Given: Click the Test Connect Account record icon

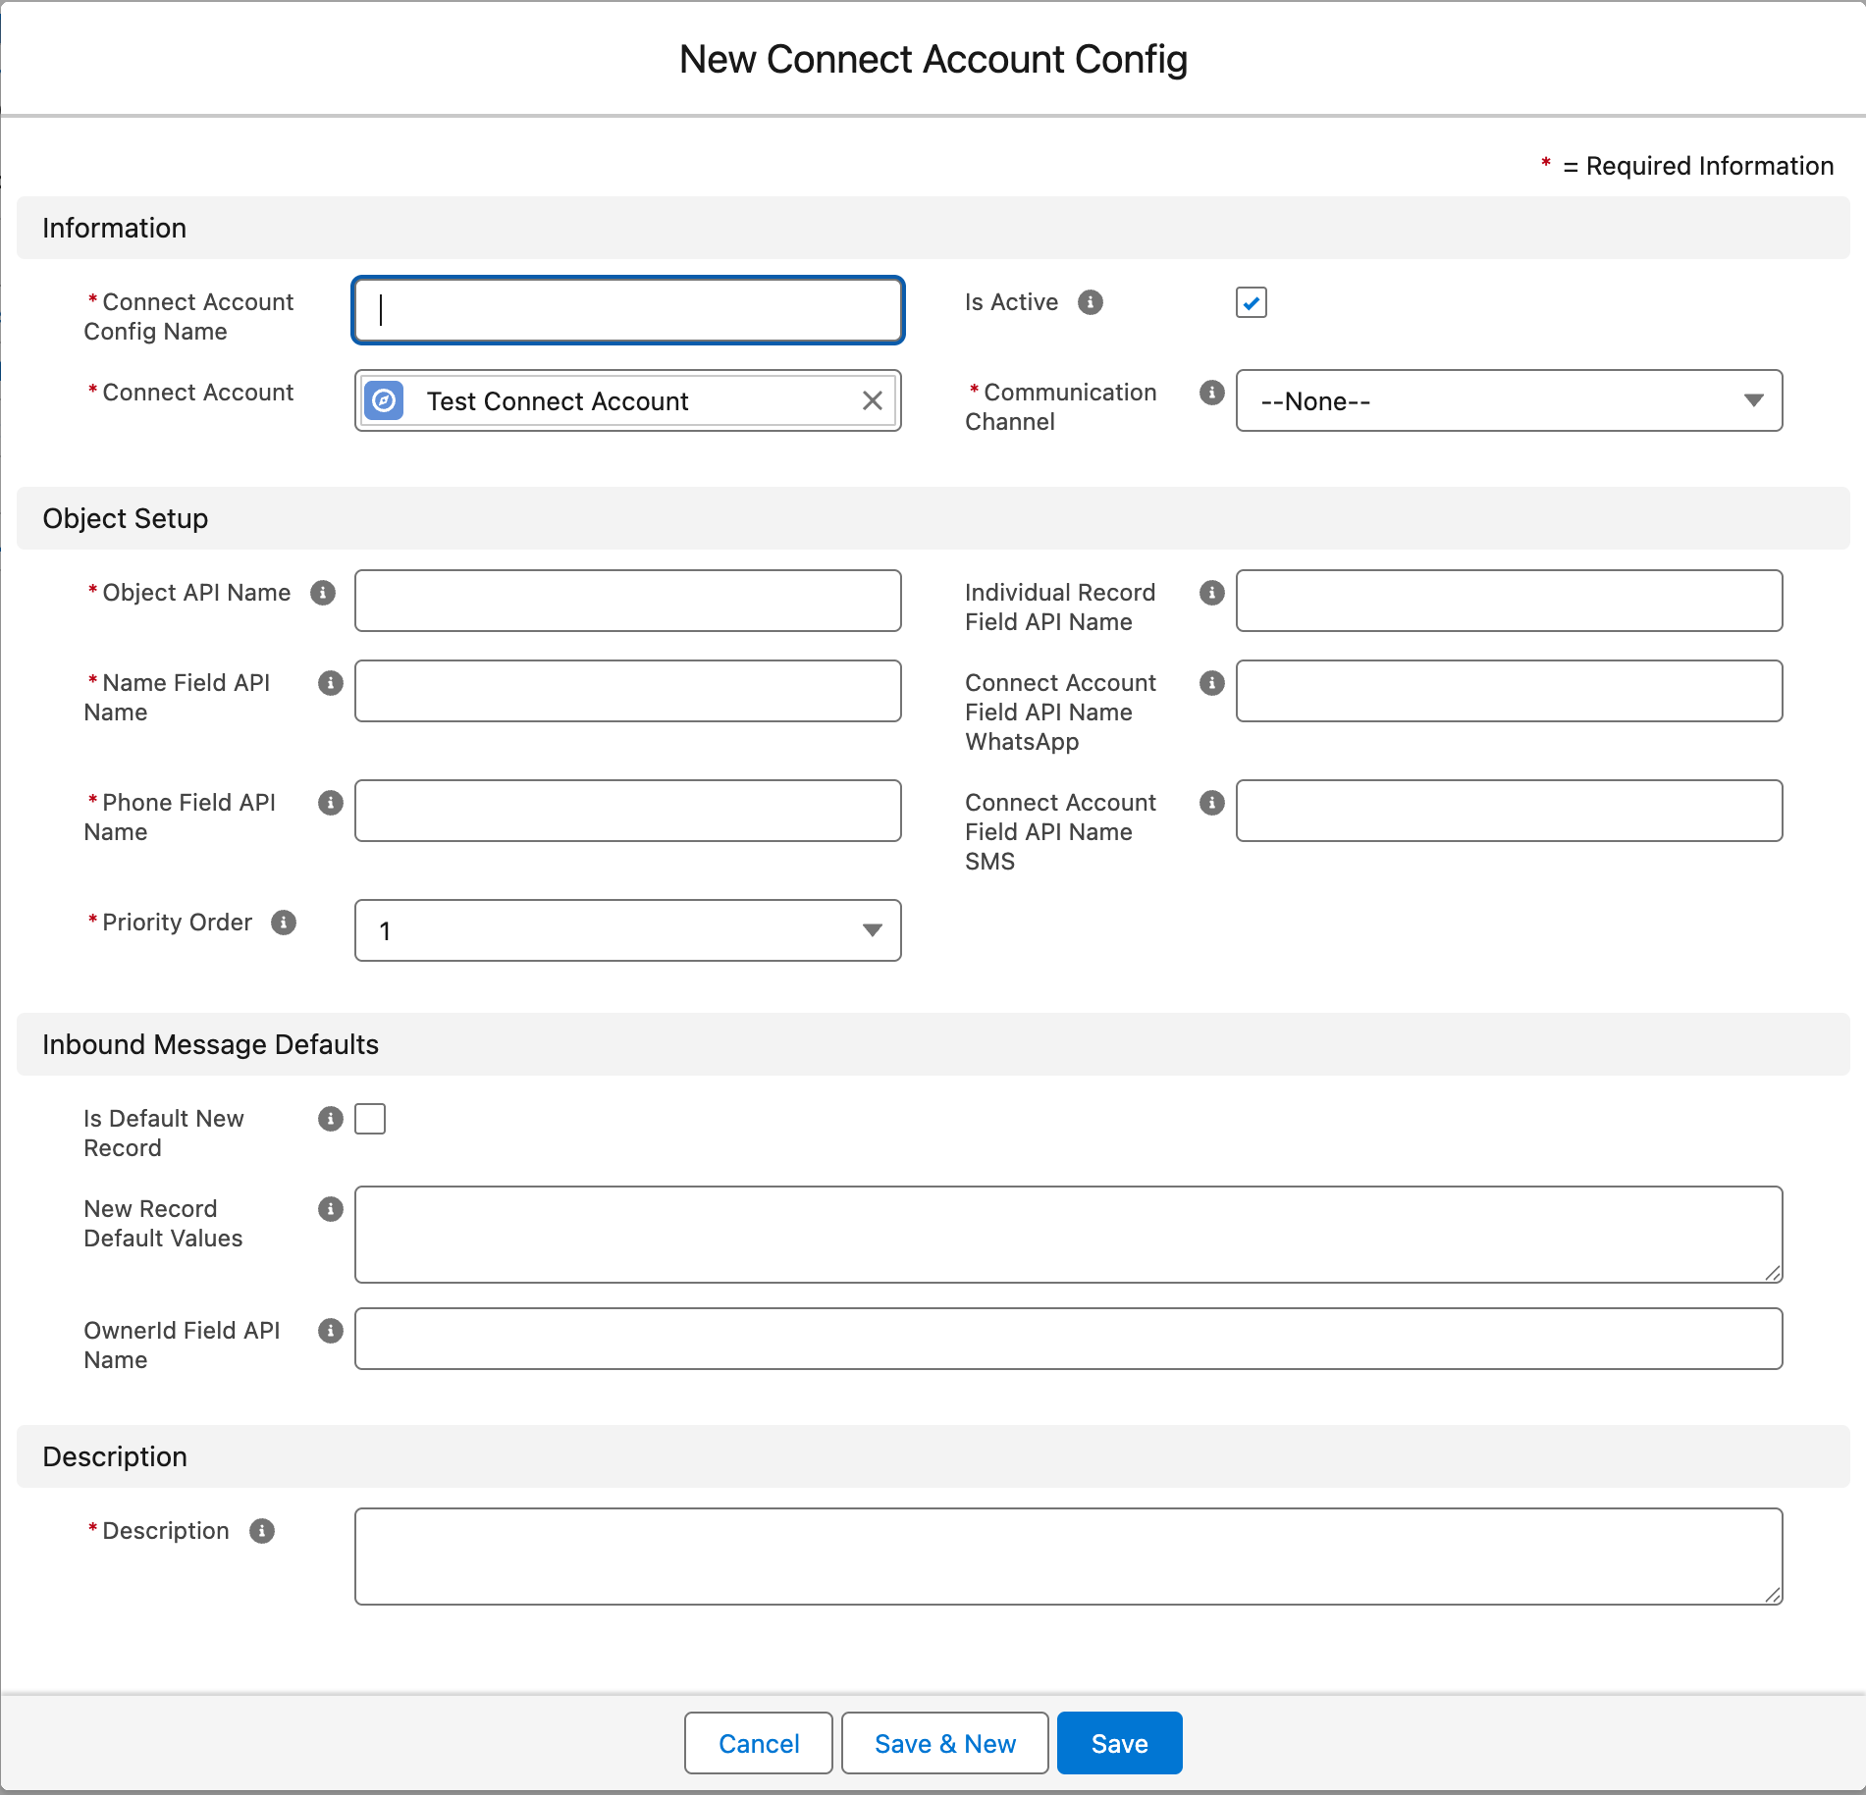Looking at the screenshot, I should (x=384, y=400).
